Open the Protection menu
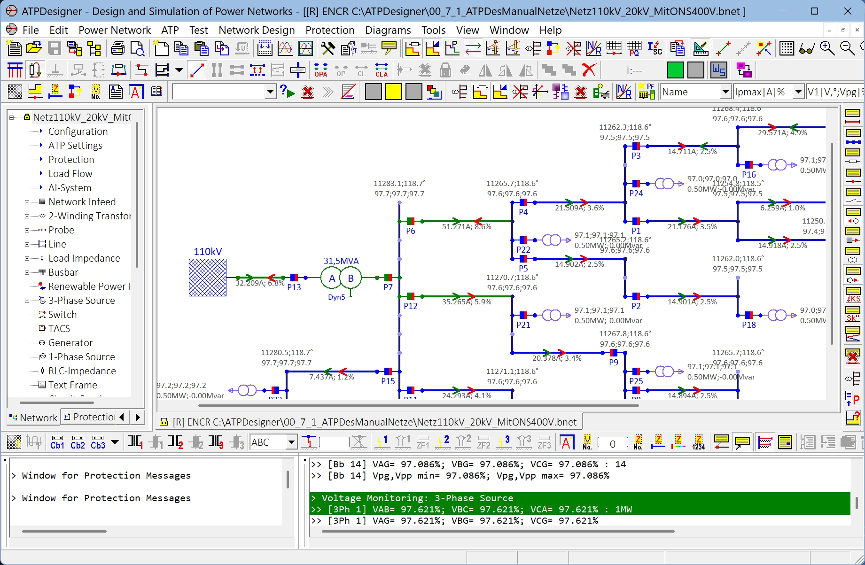Screen dimensions: 865x565 point(330,30)
